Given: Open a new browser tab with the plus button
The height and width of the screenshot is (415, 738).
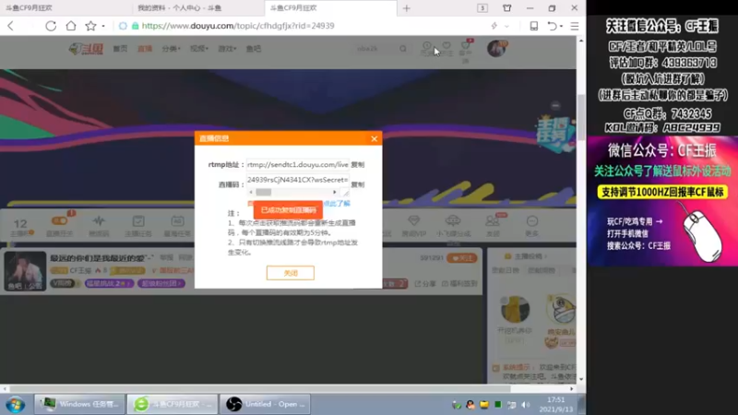Looking at the screenshot, I should coord(407,8).
